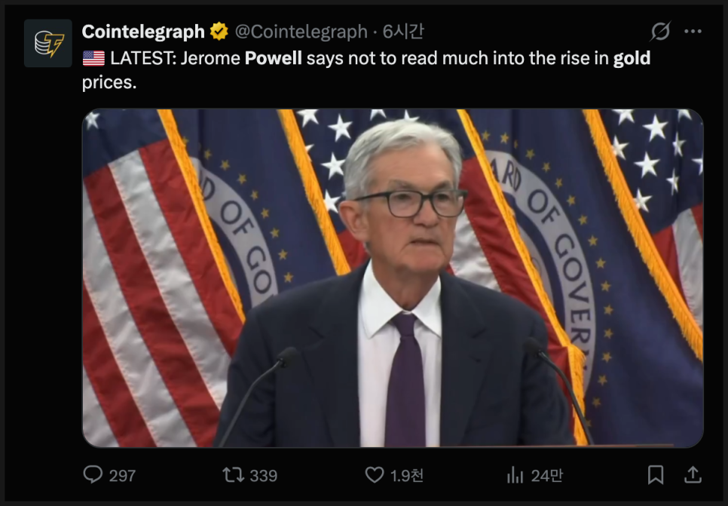
Task: Open the three-dot more options menu
Action: 693,31
